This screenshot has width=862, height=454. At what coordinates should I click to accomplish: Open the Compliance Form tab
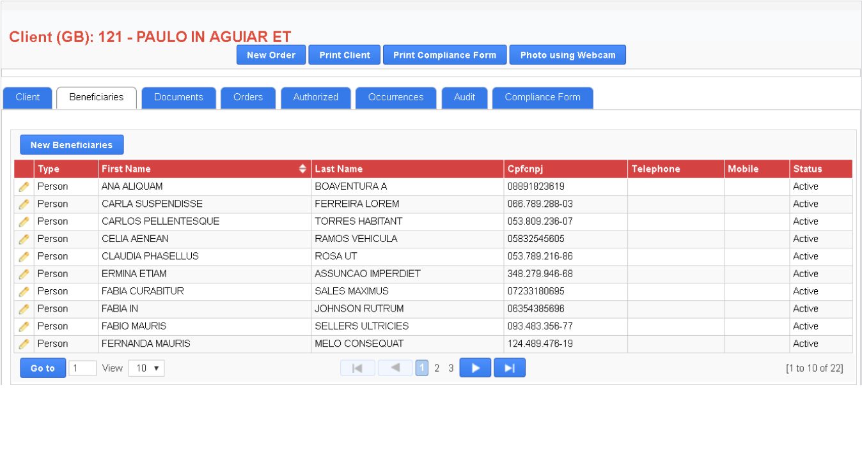click(x=542, y=98)
